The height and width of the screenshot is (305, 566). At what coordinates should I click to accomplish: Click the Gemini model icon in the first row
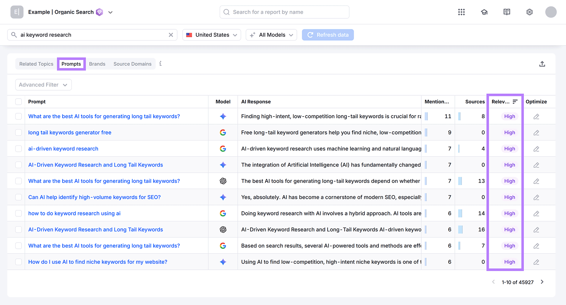pyautogui.click(x=223, y=116)
